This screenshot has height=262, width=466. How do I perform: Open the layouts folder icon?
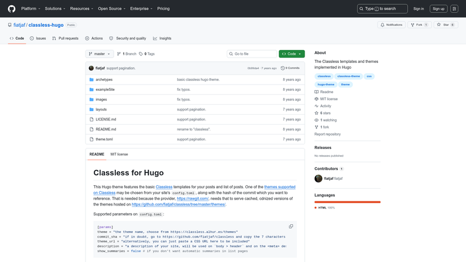(91, 109)
